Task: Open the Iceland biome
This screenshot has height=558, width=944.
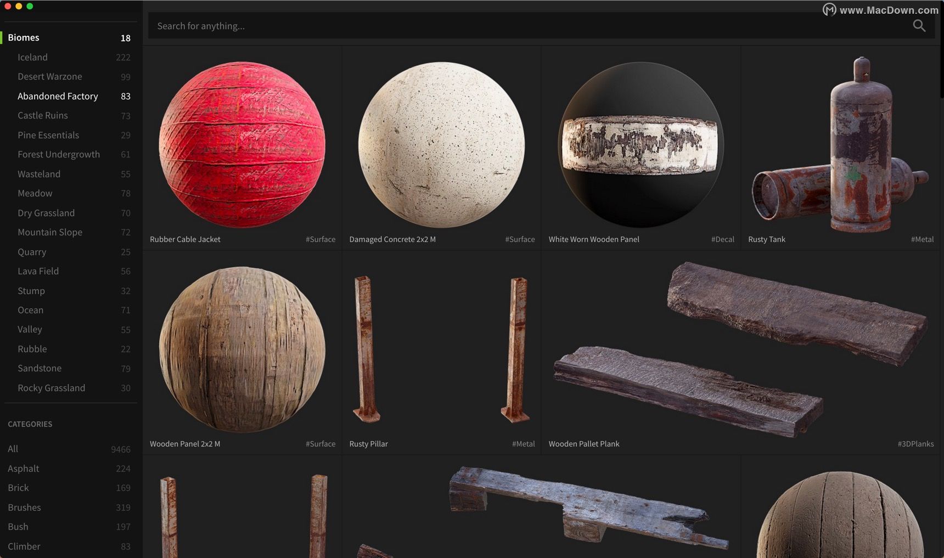Action: point(69,57)
